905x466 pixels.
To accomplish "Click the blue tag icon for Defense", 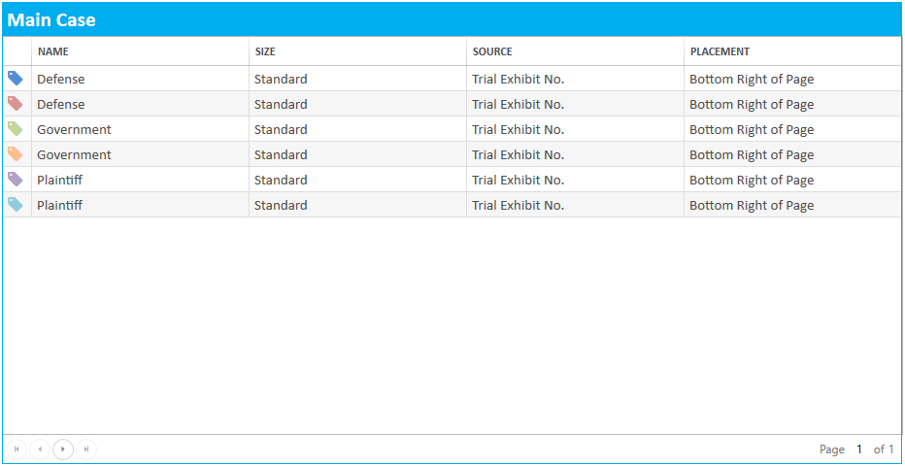I will [x=16, y=79].
